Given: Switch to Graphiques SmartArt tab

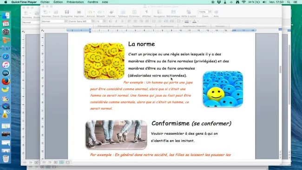Looking at the screenshot, I should [194, 26].
